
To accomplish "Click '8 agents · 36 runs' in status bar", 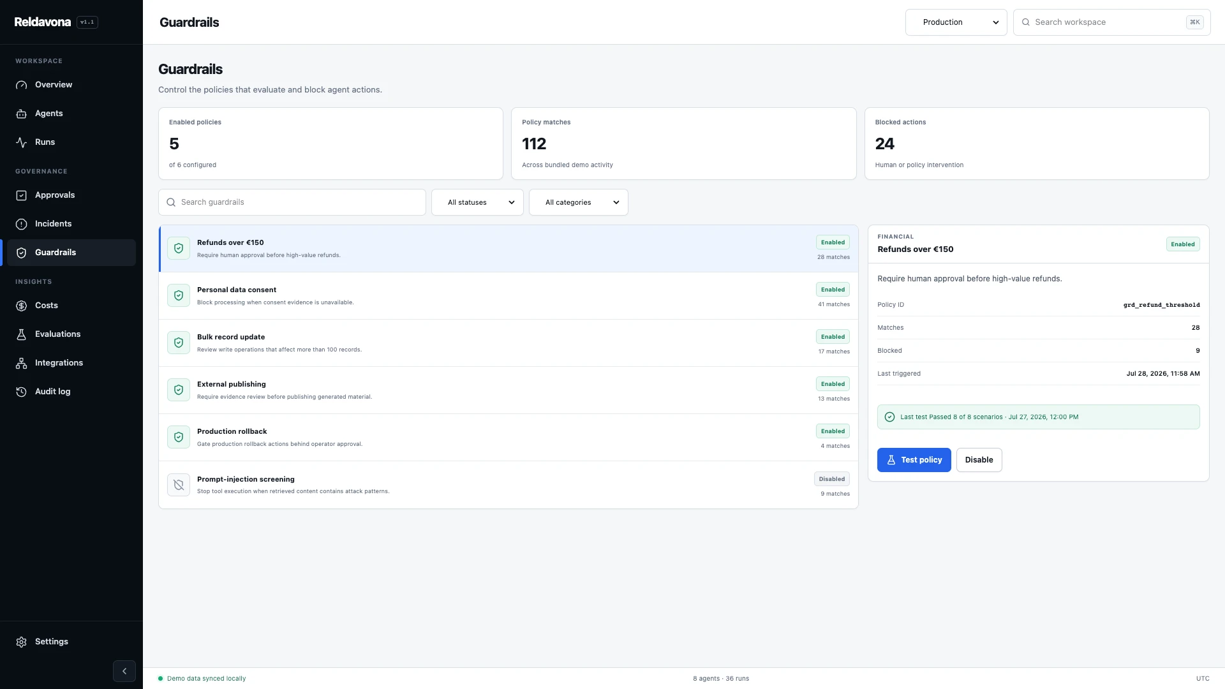I will point(721,679).
